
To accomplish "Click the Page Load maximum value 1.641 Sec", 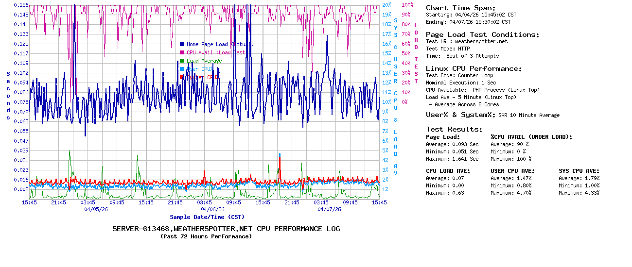I will tap(465, 159).
